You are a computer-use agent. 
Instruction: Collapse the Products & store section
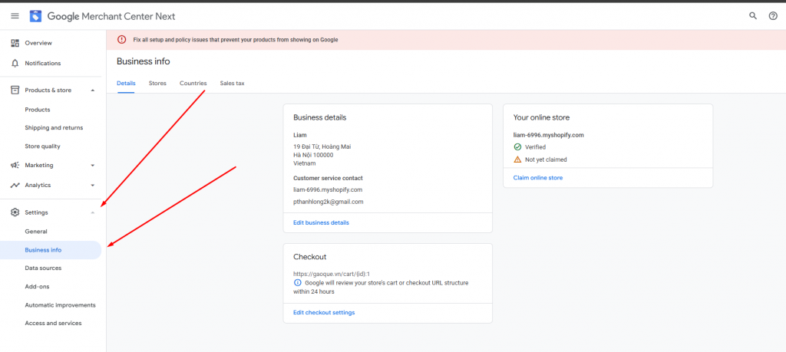tap(93, 90)
